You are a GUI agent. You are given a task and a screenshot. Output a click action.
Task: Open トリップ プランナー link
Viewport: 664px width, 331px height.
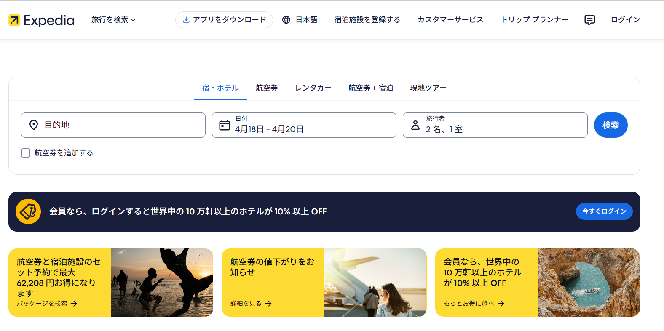pos(535,20)
